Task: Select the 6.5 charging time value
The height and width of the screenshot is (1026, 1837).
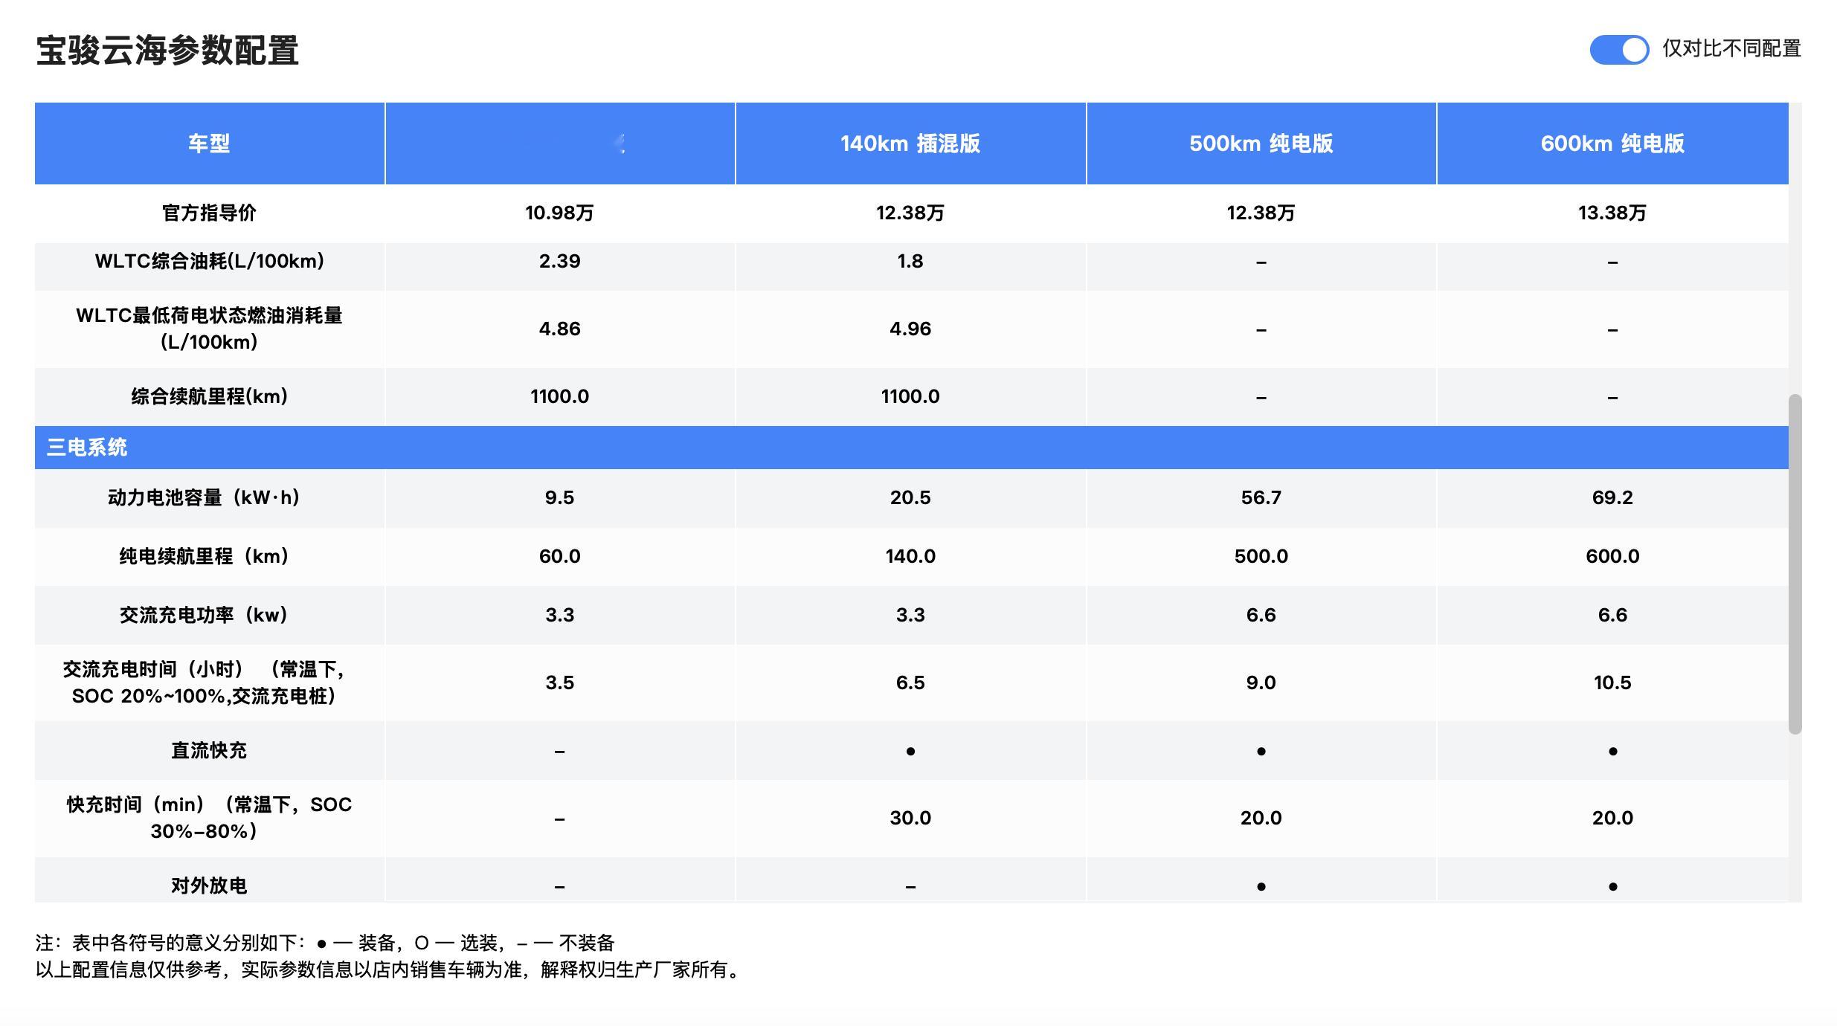Action: coord(910,683)
